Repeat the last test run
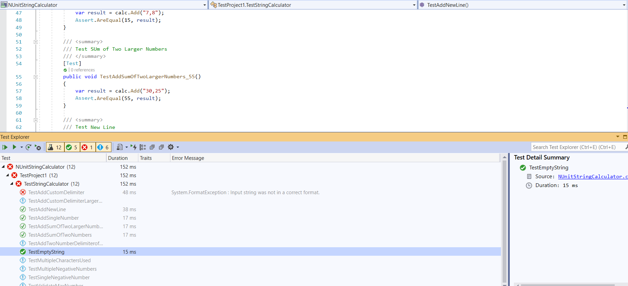Image resolution: width=628 pixels, height=286 pixels. point(29,147)
